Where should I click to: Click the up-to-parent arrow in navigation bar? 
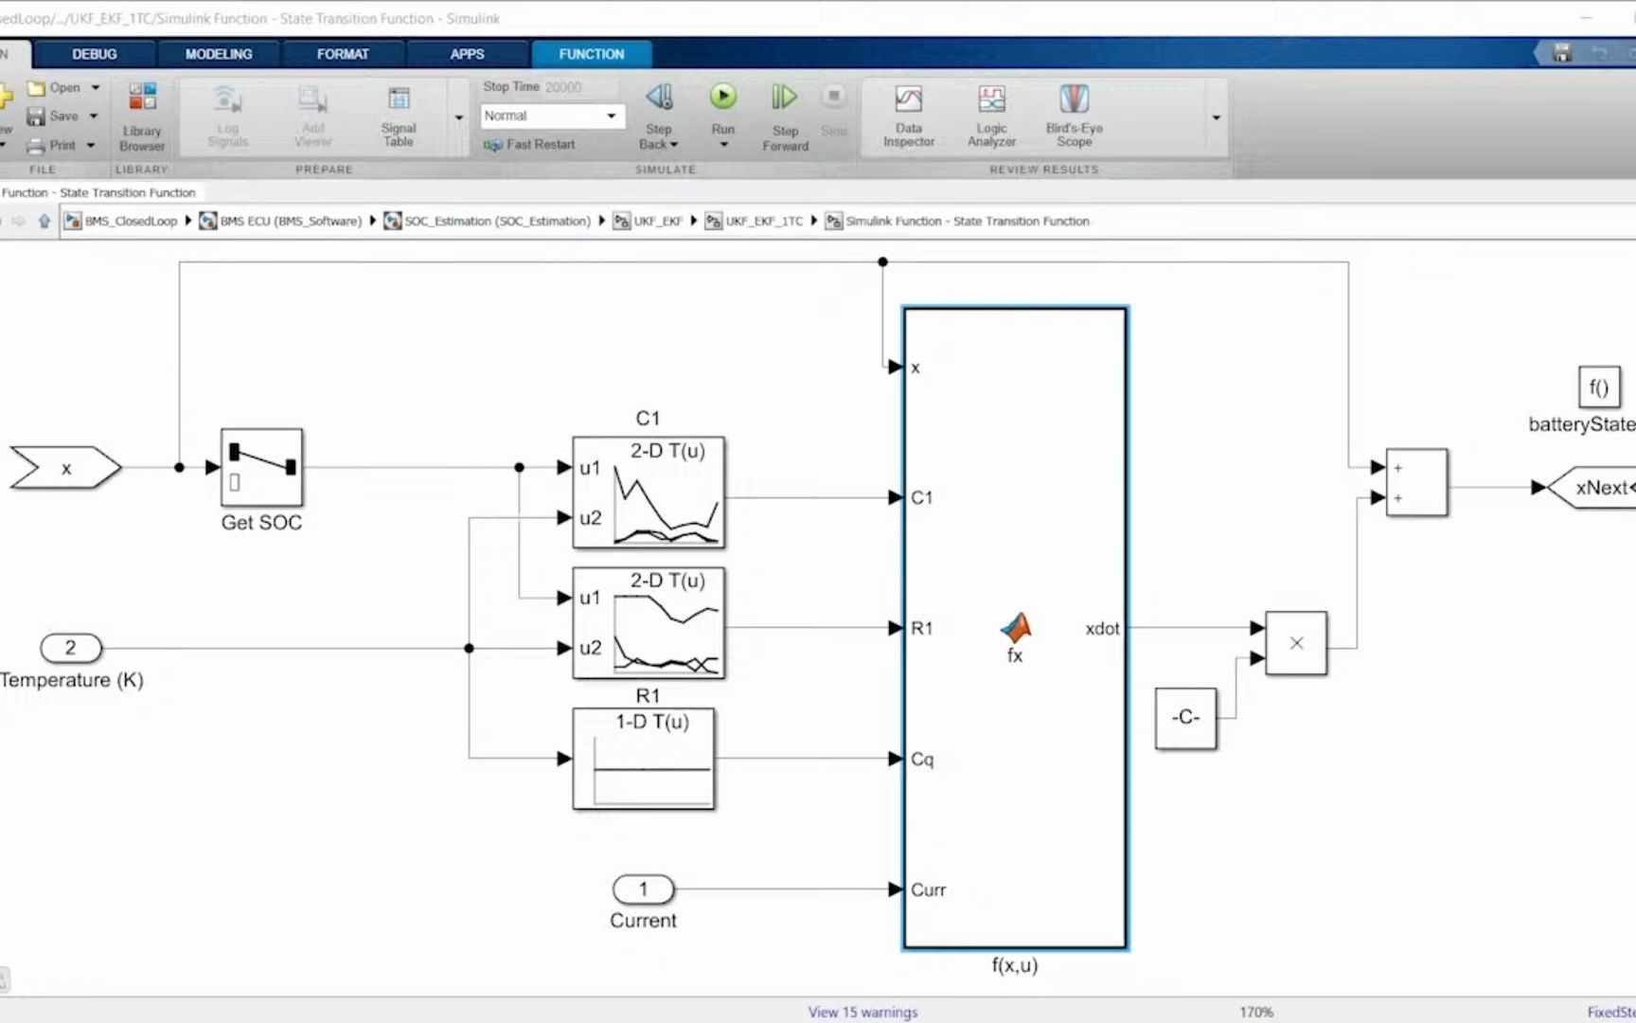click(x=44, y=221)
